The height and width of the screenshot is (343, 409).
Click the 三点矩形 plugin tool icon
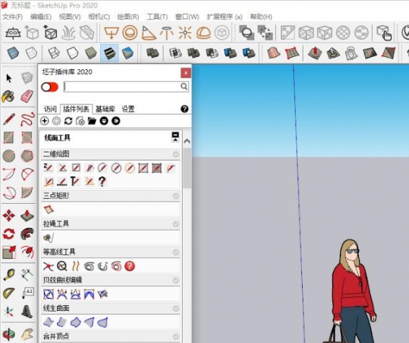(49, 210)
